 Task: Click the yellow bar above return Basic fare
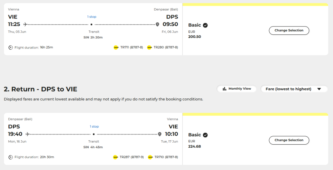256,114
